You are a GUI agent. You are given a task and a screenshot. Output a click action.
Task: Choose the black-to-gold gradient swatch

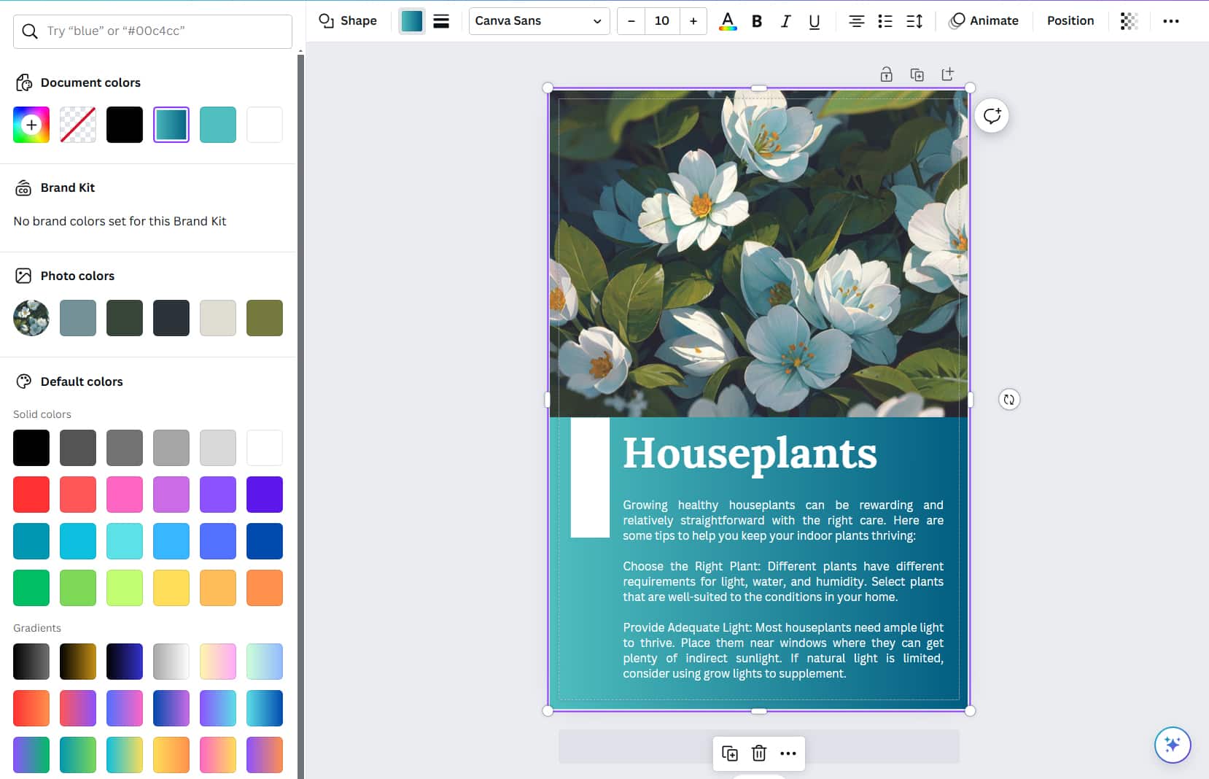[x=78, y=662]
